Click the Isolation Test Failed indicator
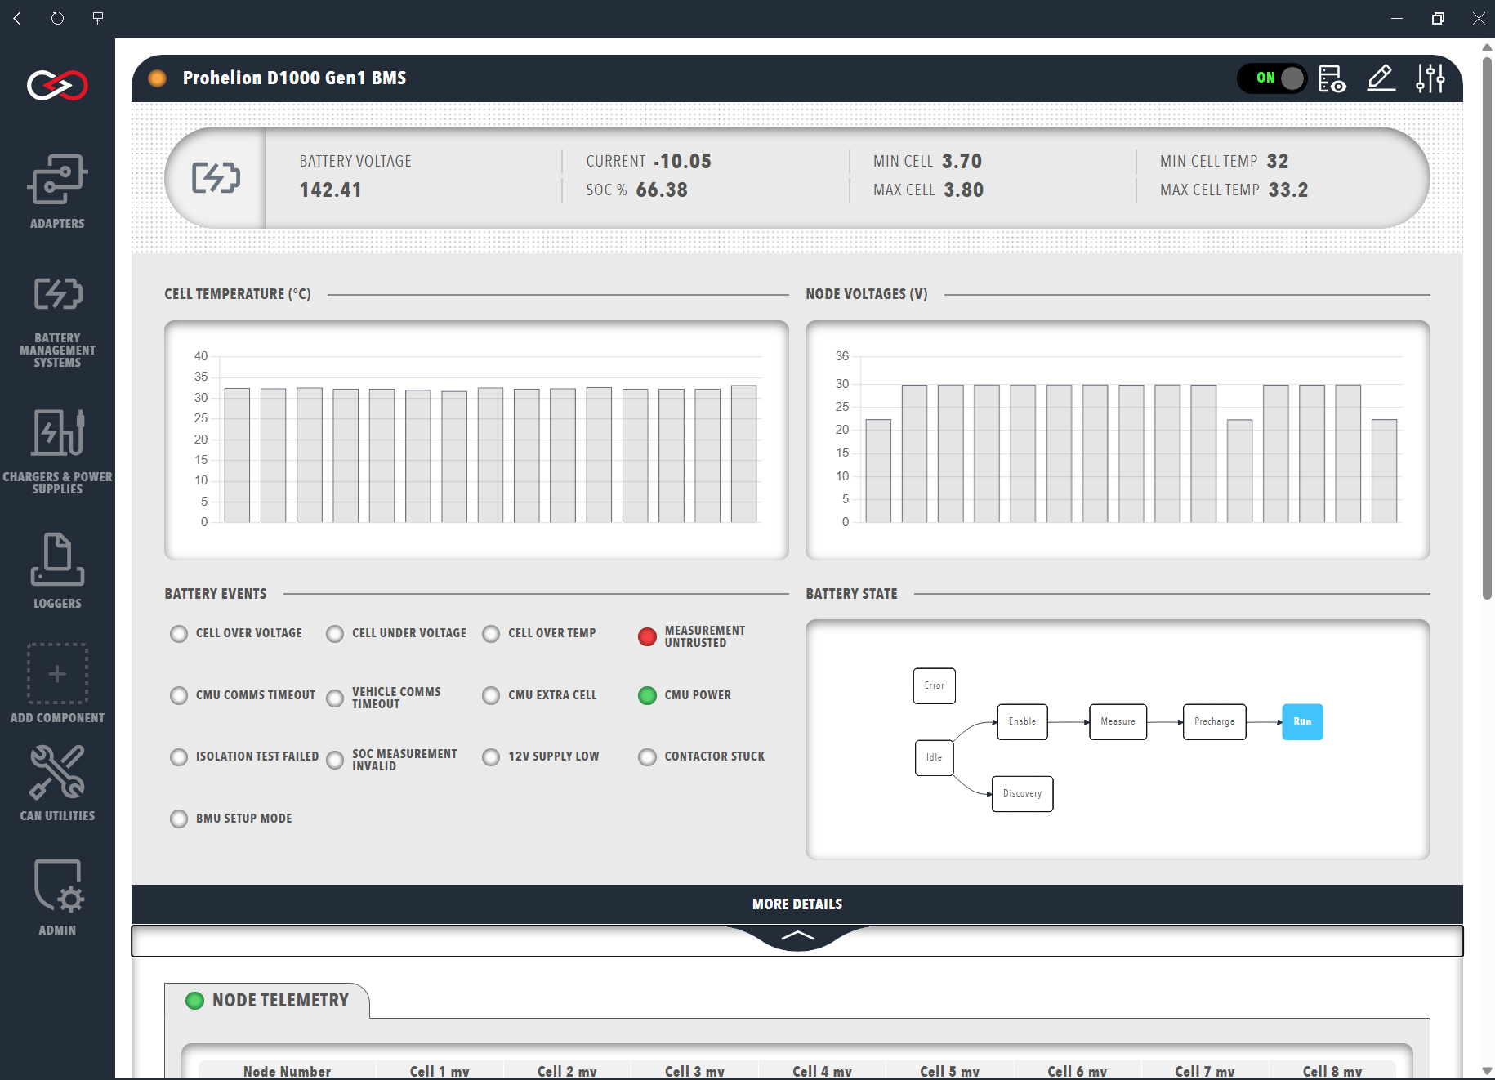 coord(179,757)
